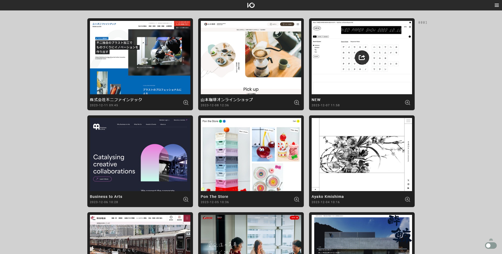This screenshot has height=254, width=502.
Task: Click the share arrow on the NEW thumbnail
Action: 362,57
